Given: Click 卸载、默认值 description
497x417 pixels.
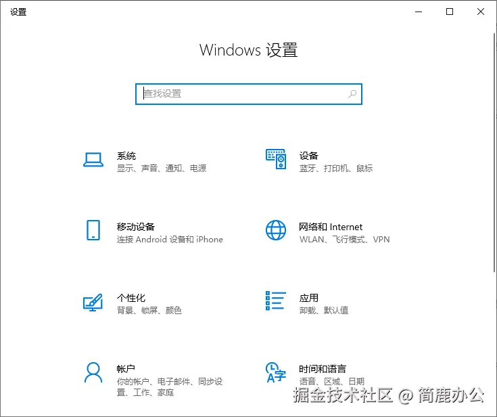Looking at the screenshot, I should 324,310.
